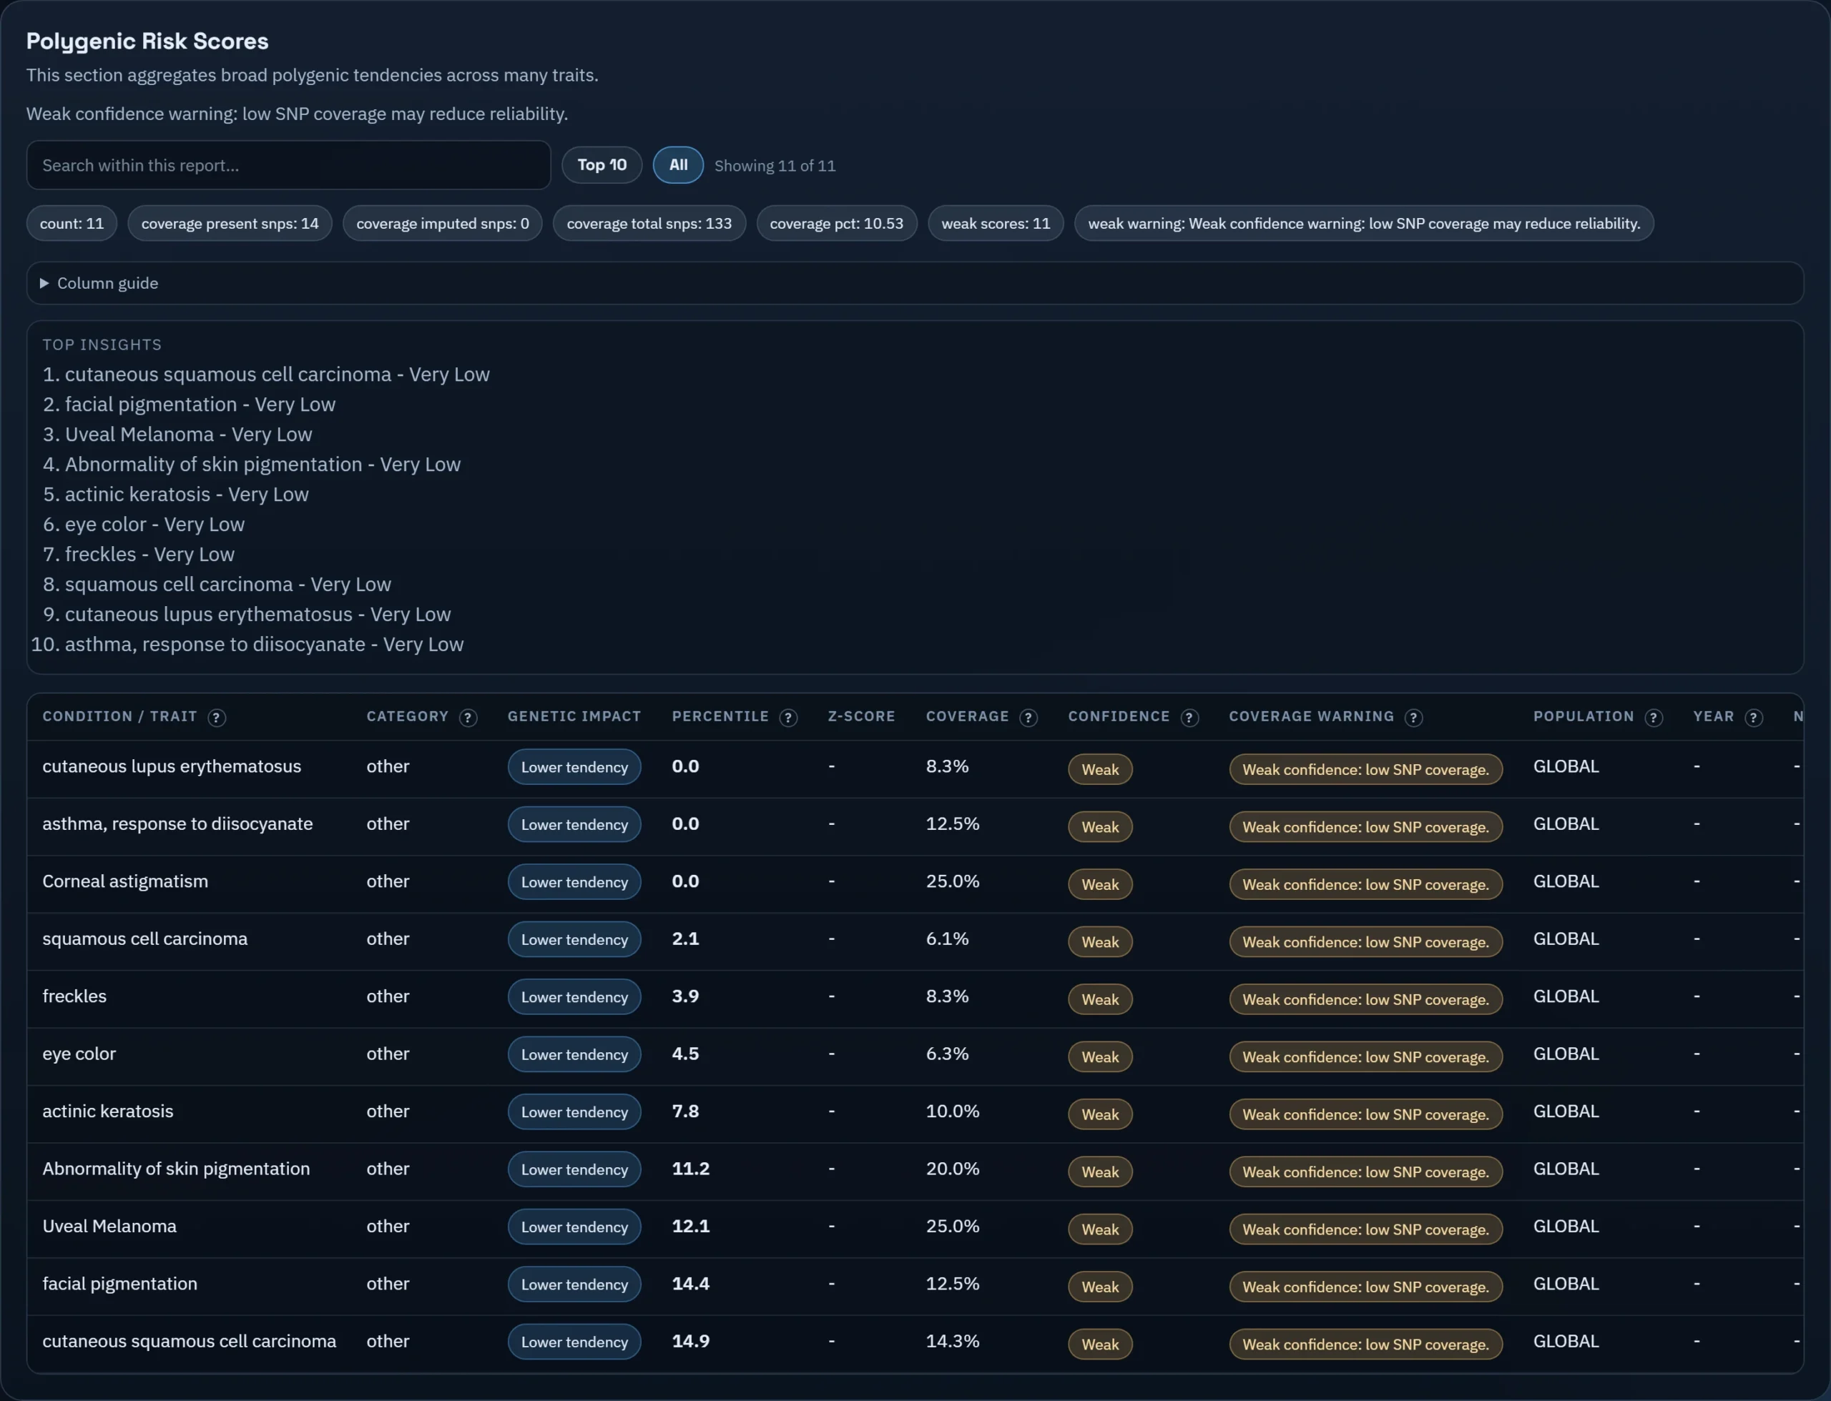This screenshot has width=1831, height=1401.
Task: Click the Genetic Impact column header
Action: click(574, 716)
